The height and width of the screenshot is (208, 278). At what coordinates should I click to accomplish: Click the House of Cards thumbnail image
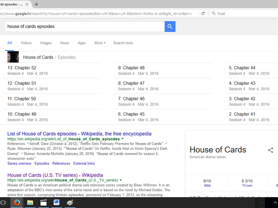tap(13, 57)
